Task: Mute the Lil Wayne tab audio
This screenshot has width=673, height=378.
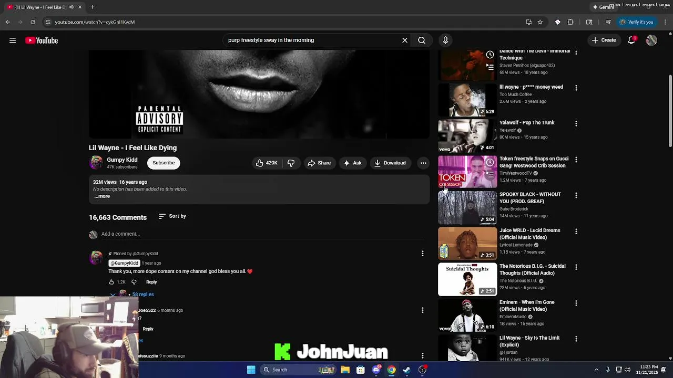Action: (x=72, y=7)
